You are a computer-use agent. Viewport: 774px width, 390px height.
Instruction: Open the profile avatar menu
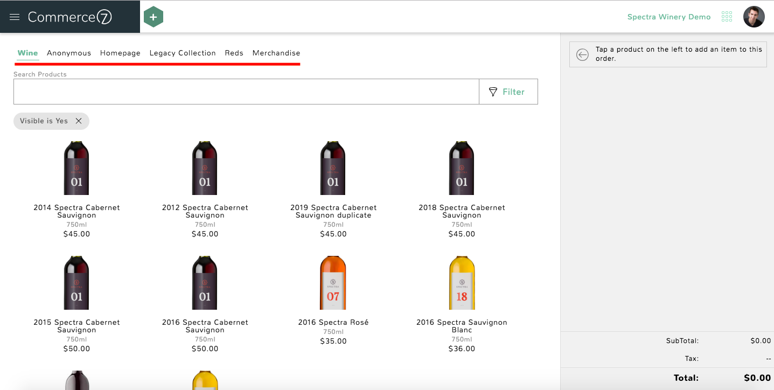(x=754, y=17)
